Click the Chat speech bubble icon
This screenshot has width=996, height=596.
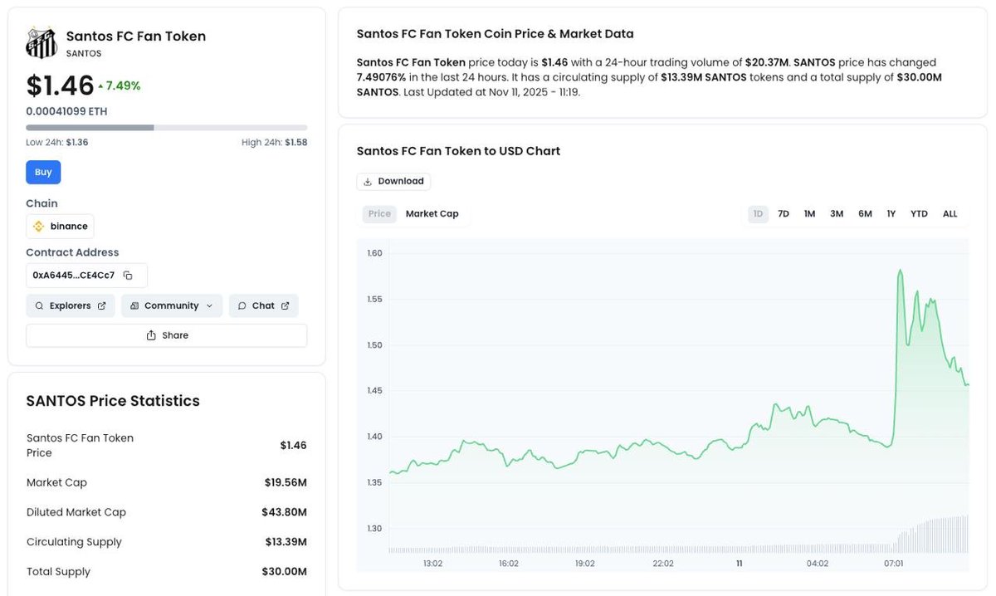[242, 306]
